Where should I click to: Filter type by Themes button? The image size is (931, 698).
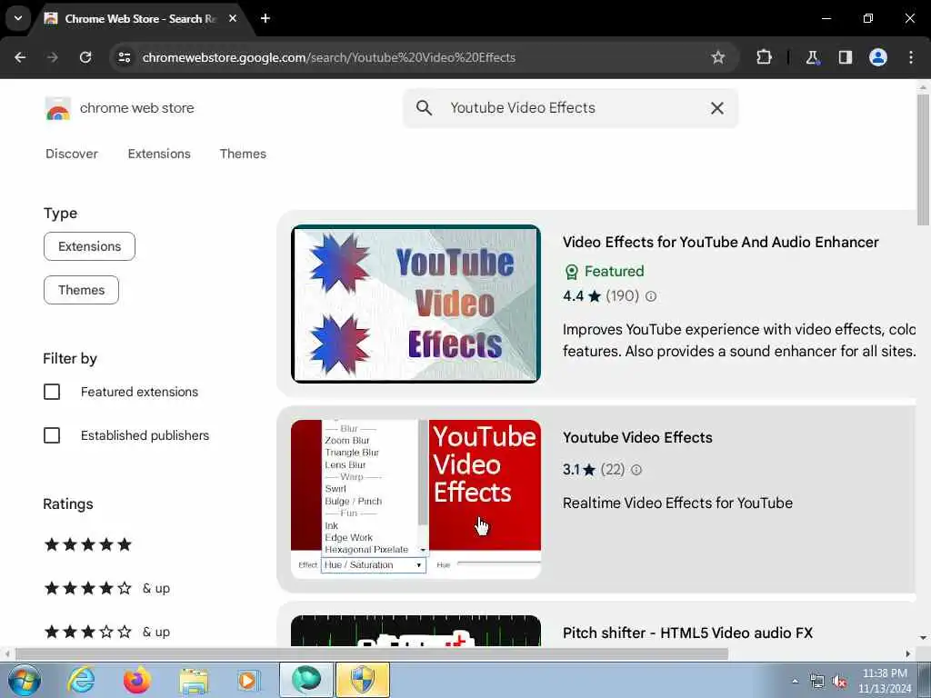click(81, 290)
